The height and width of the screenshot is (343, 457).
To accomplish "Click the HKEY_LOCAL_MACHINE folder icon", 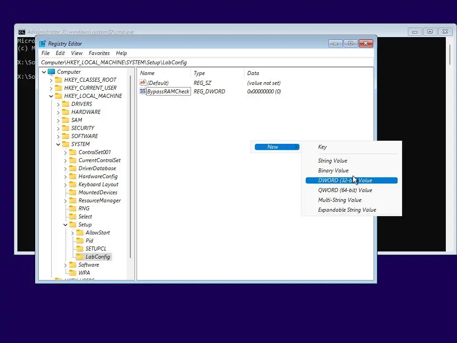I will [58, 96].
